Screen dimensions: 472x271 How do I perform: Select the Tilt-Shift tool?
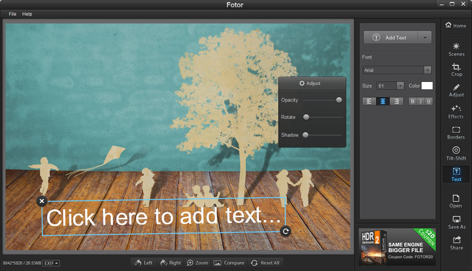click(x=456, y=153)
